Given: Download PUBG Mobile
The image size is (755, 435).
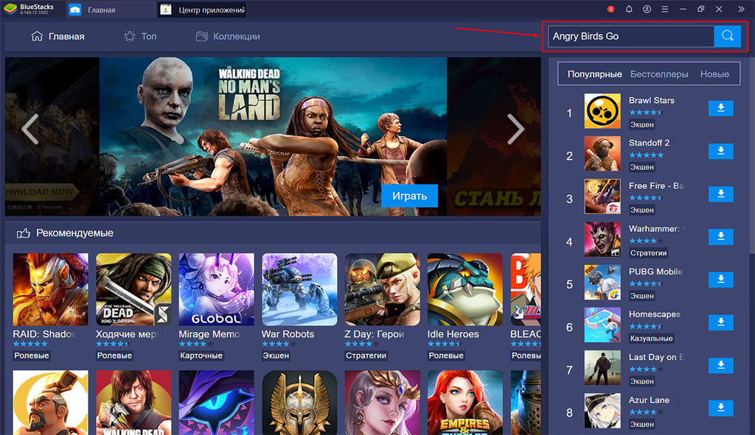Looking at the screenshot, I should (721, 279).
